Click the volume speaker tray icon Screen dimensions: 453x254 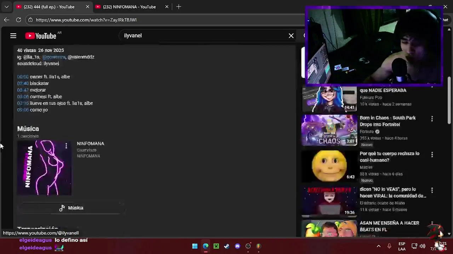click(423, 246)
